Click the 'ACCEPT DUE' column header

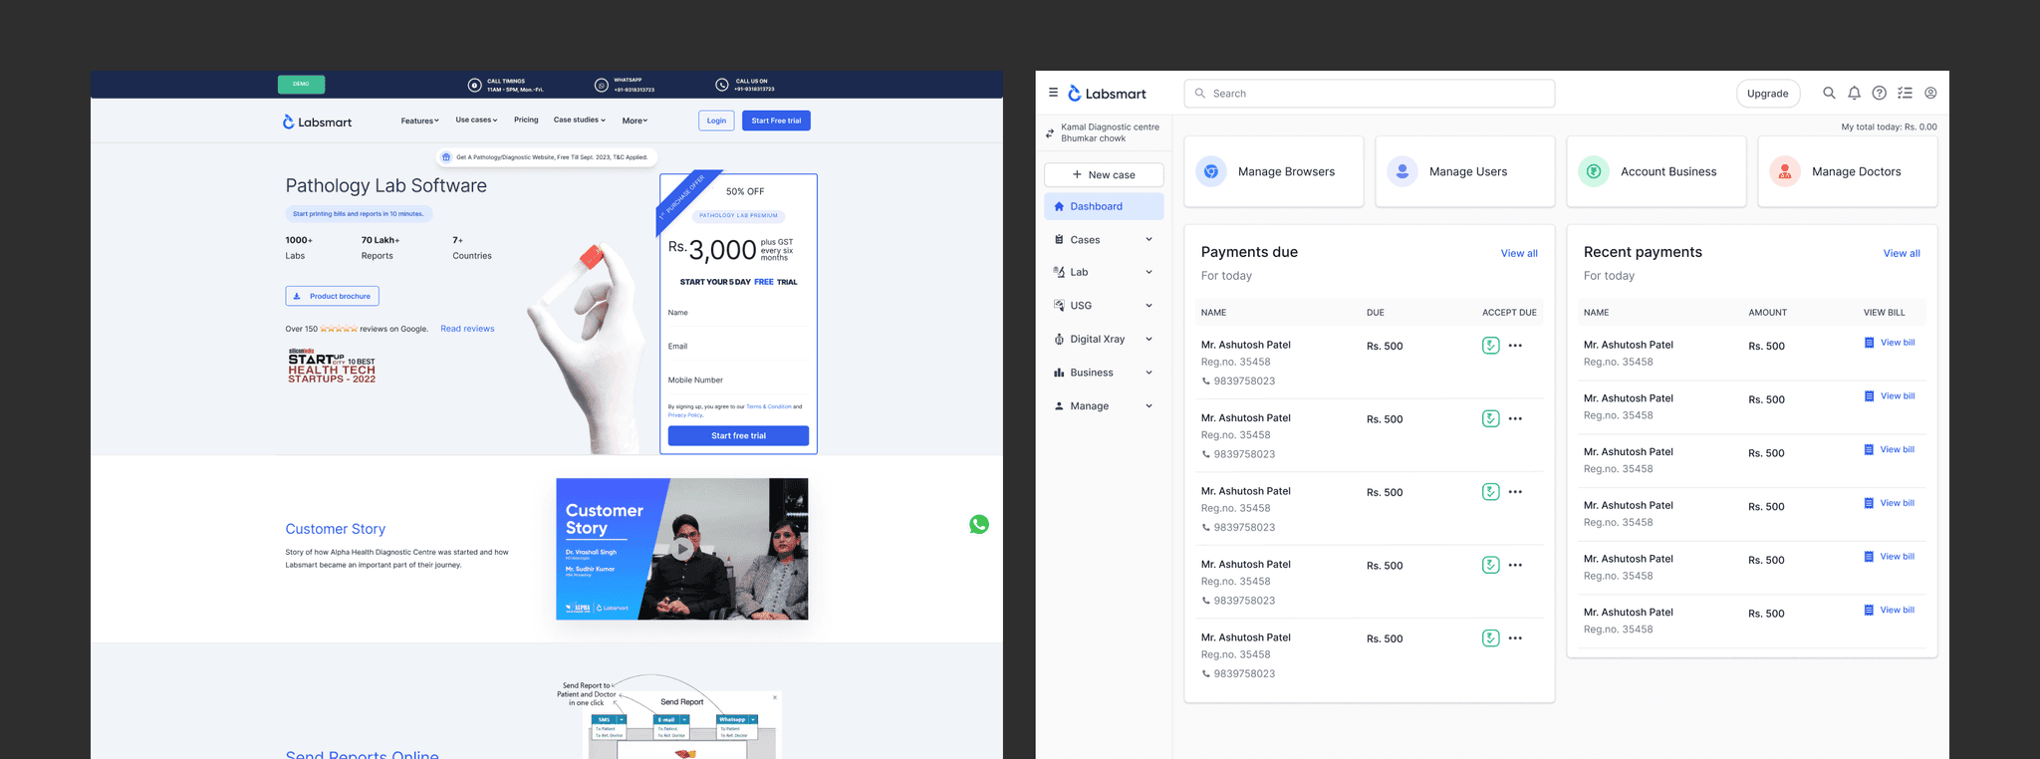[1509, 313]
